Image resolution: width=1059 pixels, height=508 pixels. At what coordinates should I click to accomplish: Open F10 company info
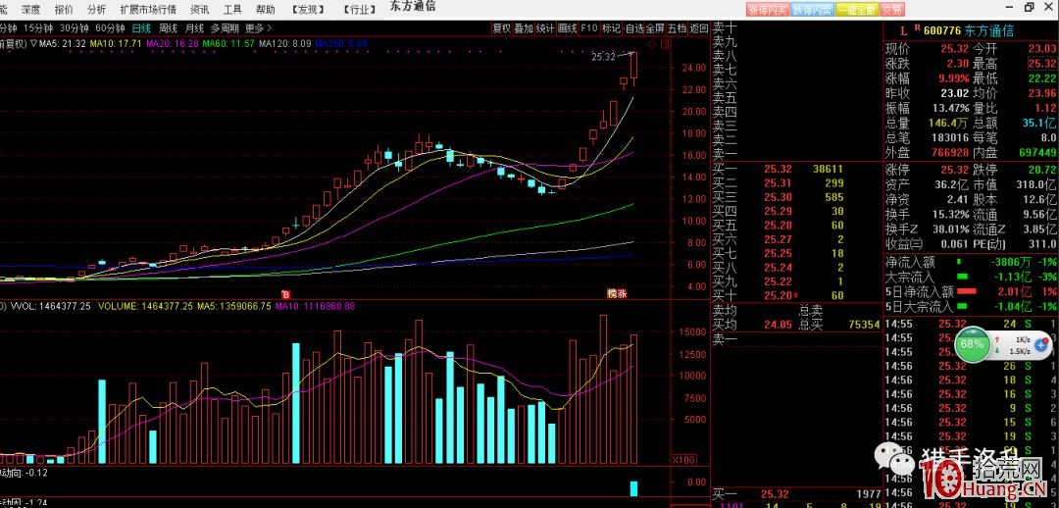(x=589, y=28)
